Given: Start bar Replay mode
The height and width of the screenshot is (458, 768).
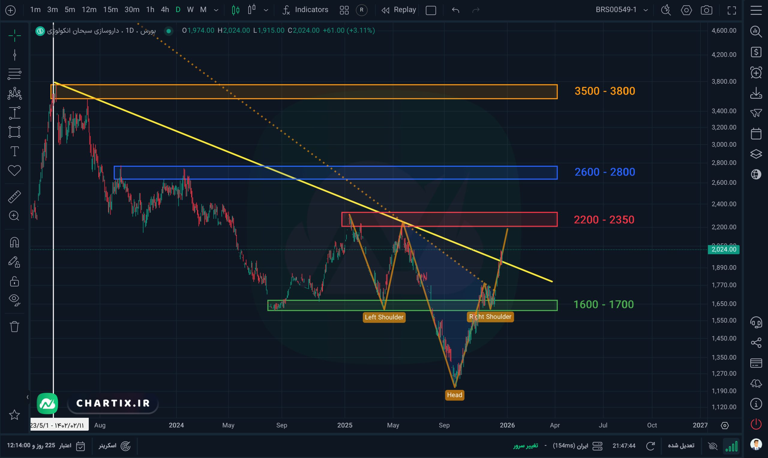Looking at the screenshot, I should [399, 10].
